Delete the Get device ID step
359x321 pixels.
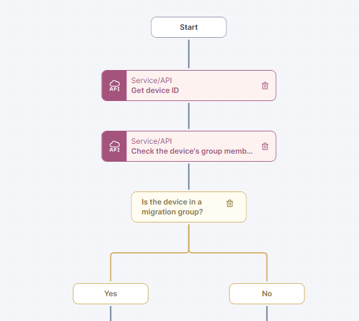[x=265, y=86]
